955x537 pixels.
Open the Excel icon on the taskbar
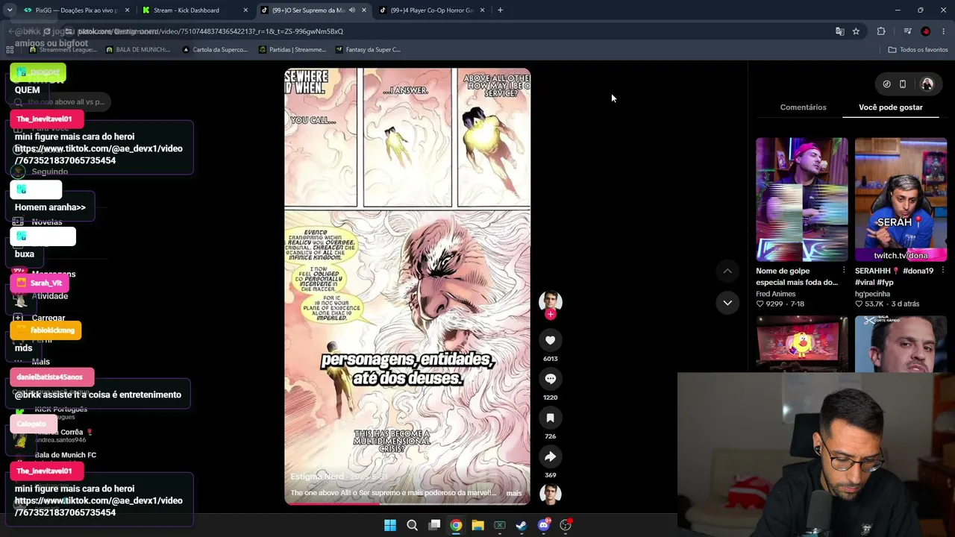click(500, 525)
